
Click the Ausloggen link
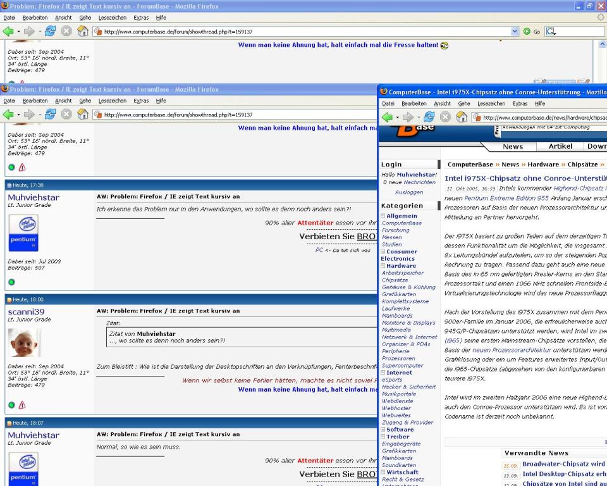click(x=409, y=192)
